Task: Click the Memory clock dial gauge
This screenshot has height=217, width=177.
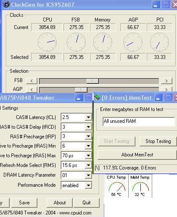Action: 103,42
